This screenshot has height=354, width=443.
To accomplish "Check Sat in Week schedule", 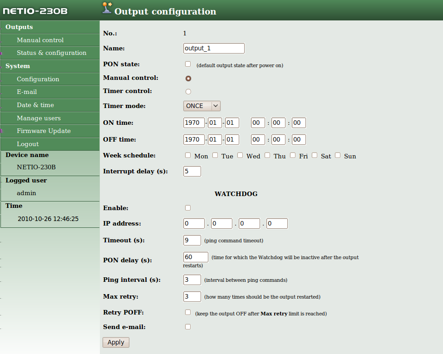I will click(315, 155).
